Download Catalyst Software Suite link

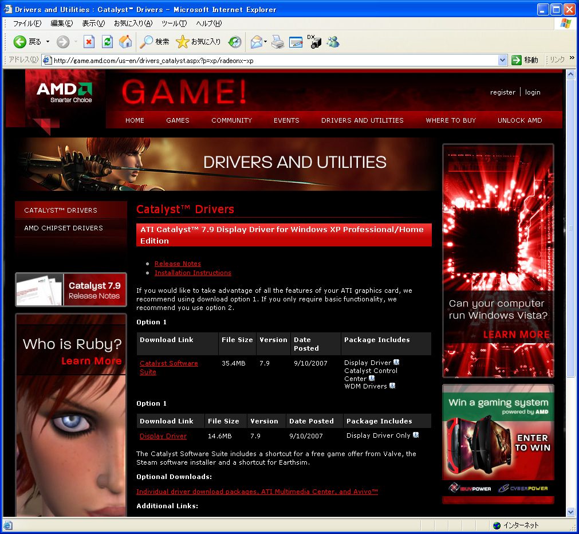(x=169, y=367)
